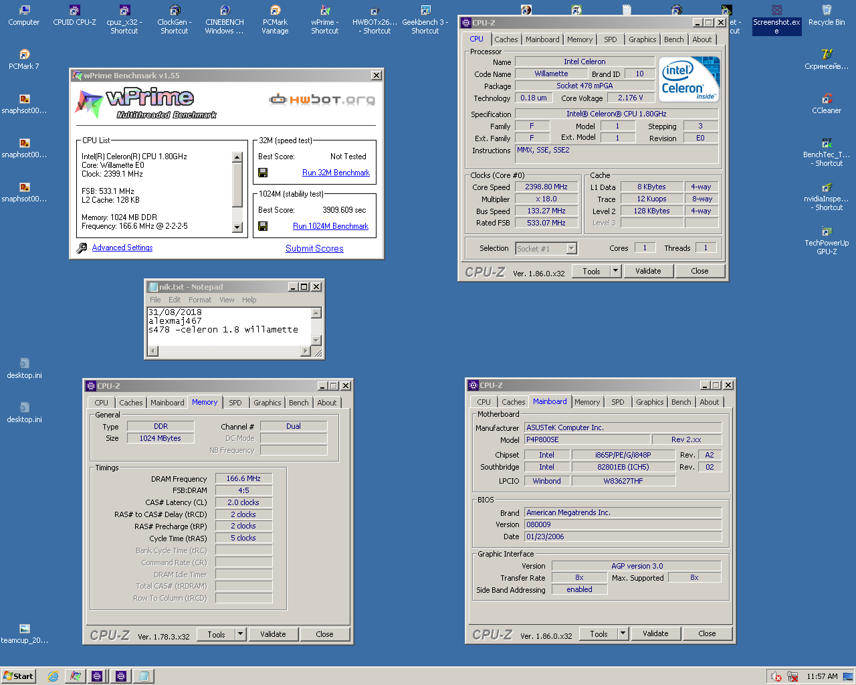
Task: Select the P4P800SE model field
Action: [586, 439]
